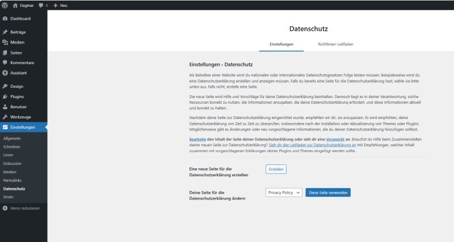Click the Benutzer user icon
This screenshot has height=242, width=454.
(5, 107)
